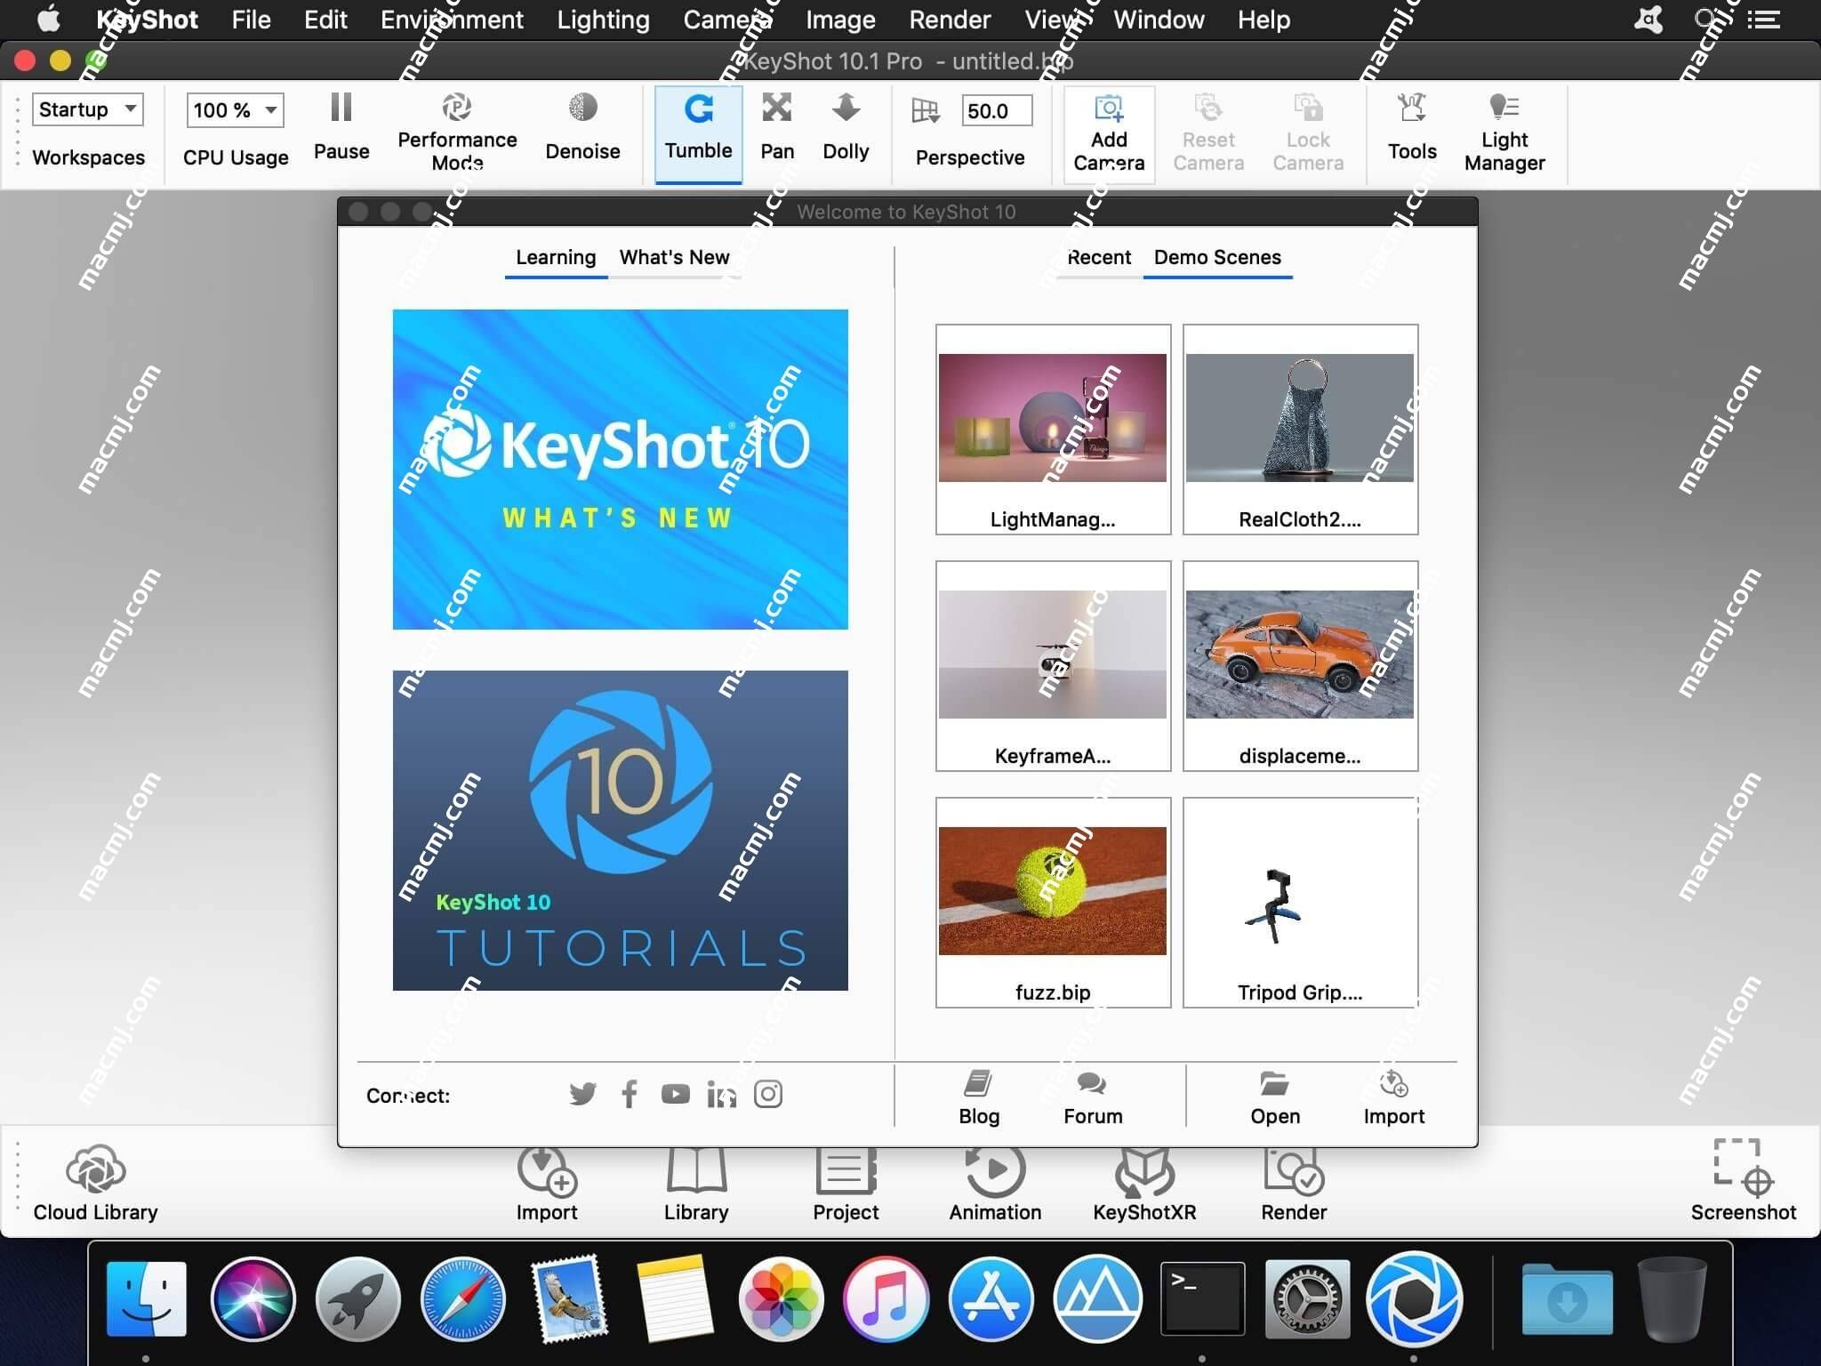Screen dimensions: 1821x1366
Task: Click the Demo Scenes Forum button
Action: click(1093, 1097)
